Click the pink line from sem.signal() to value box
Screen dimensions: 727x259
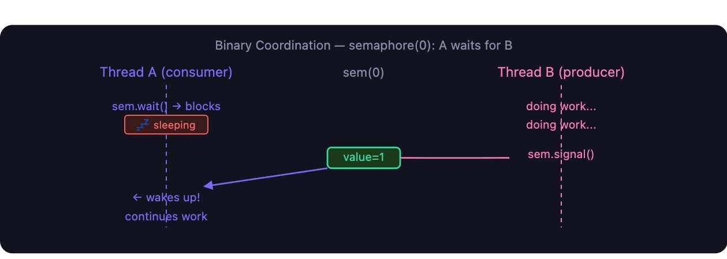455,157
